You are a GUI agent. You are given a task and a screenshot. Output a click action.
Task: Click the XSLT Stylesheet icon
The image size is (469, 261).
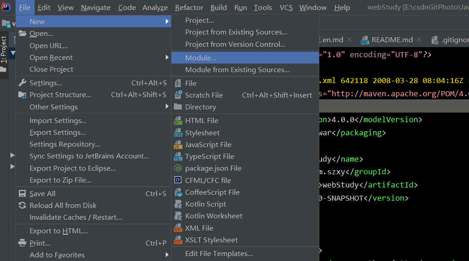[178, 240]
